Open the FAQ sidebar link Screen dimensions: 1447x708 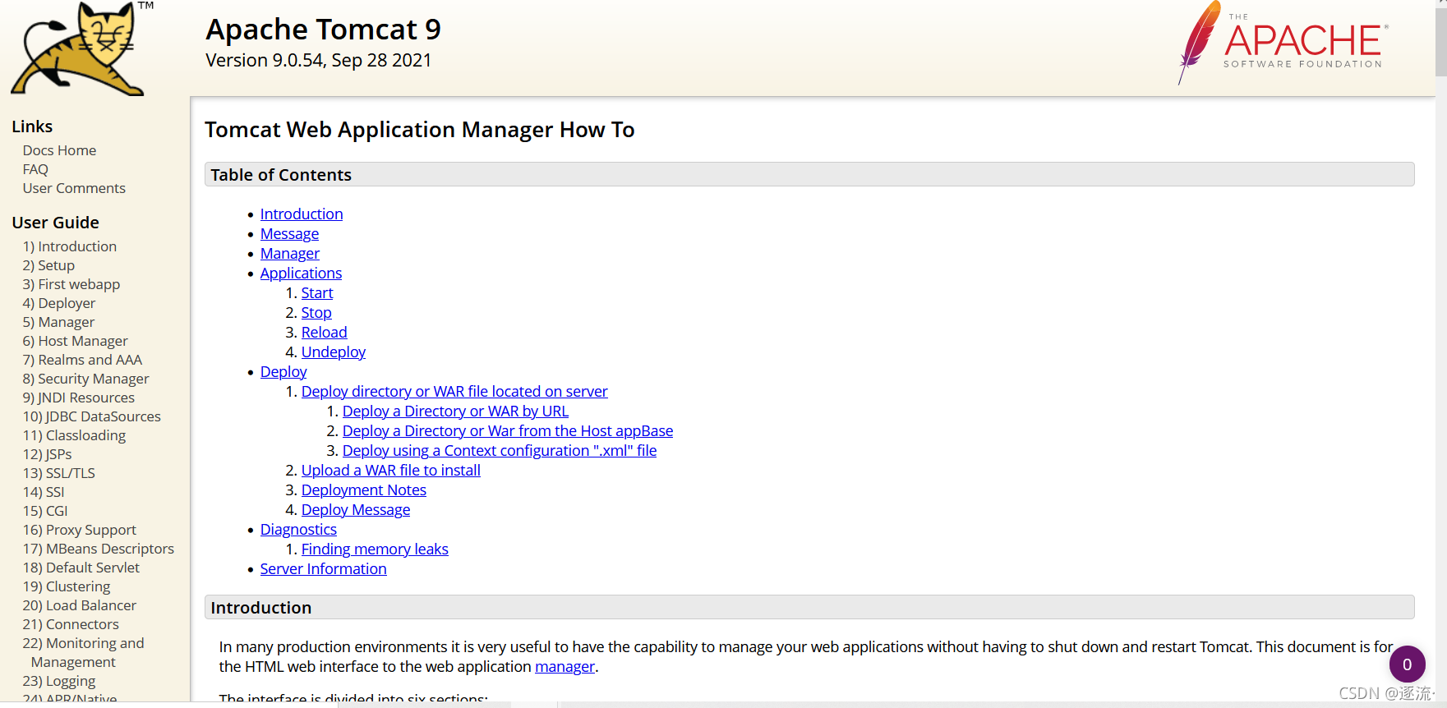(x=35, y=169)
